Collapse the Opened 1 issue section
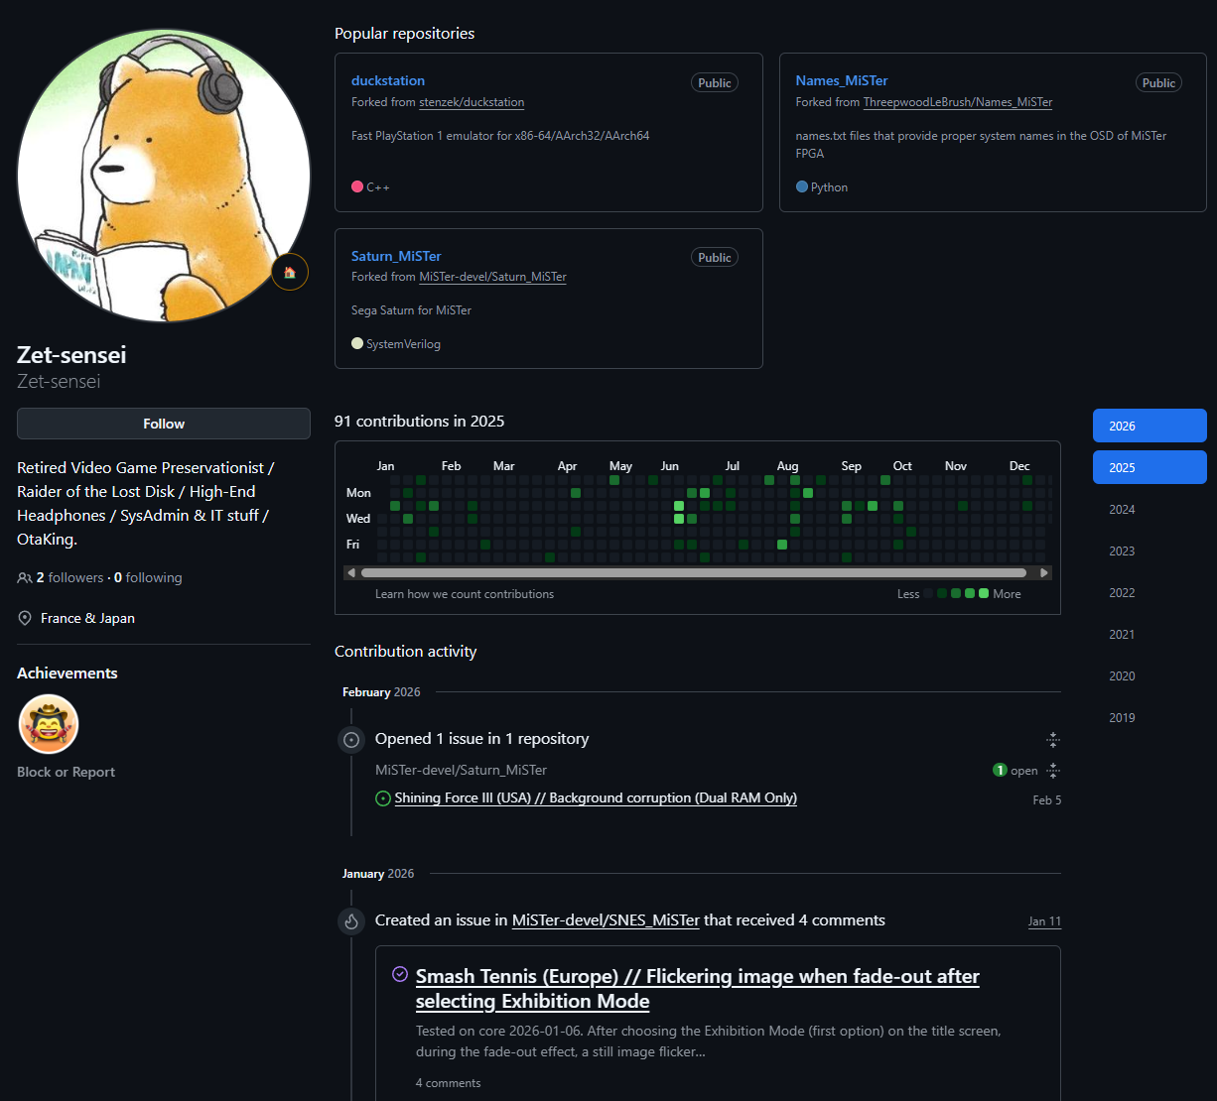Screen dimensions: 1217x1101 pyautogui.click(x=1053, y=739)
